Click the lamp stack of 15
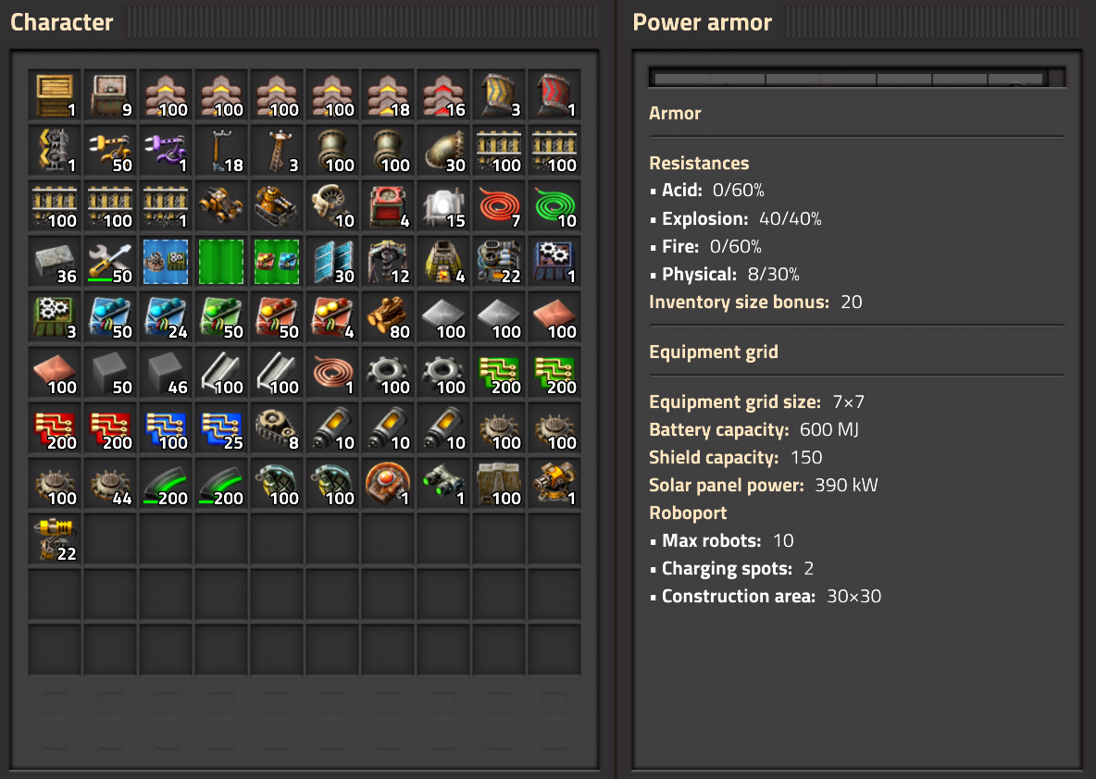 click(x=443, y=207)
